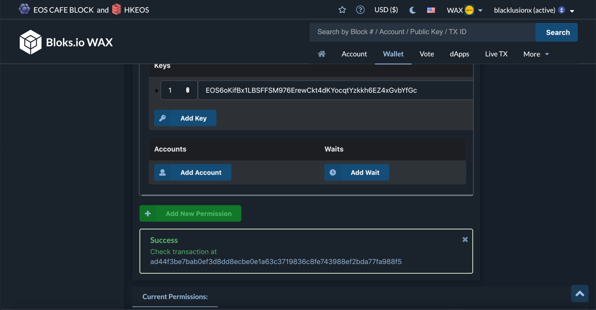Click the plus icon on Add New Permission
Viewport: 596px width, 310px height.
pos(148,213)
